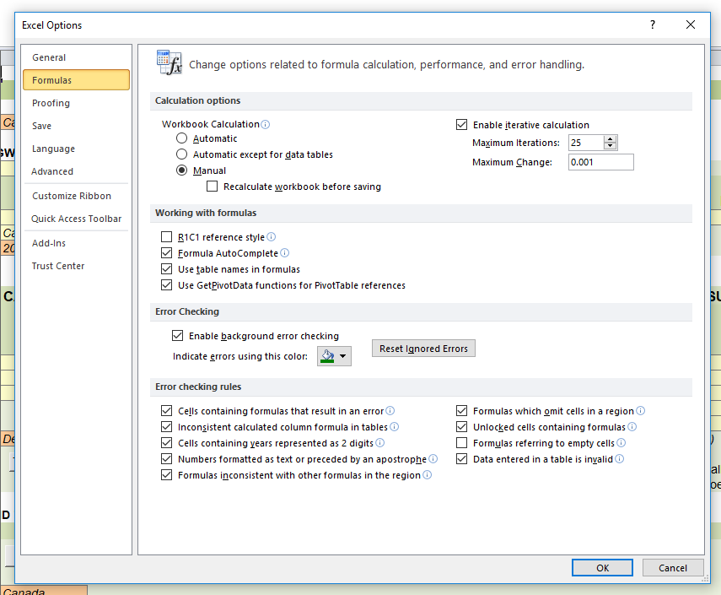Increase Maximum Iterations with up arrow

611,139
